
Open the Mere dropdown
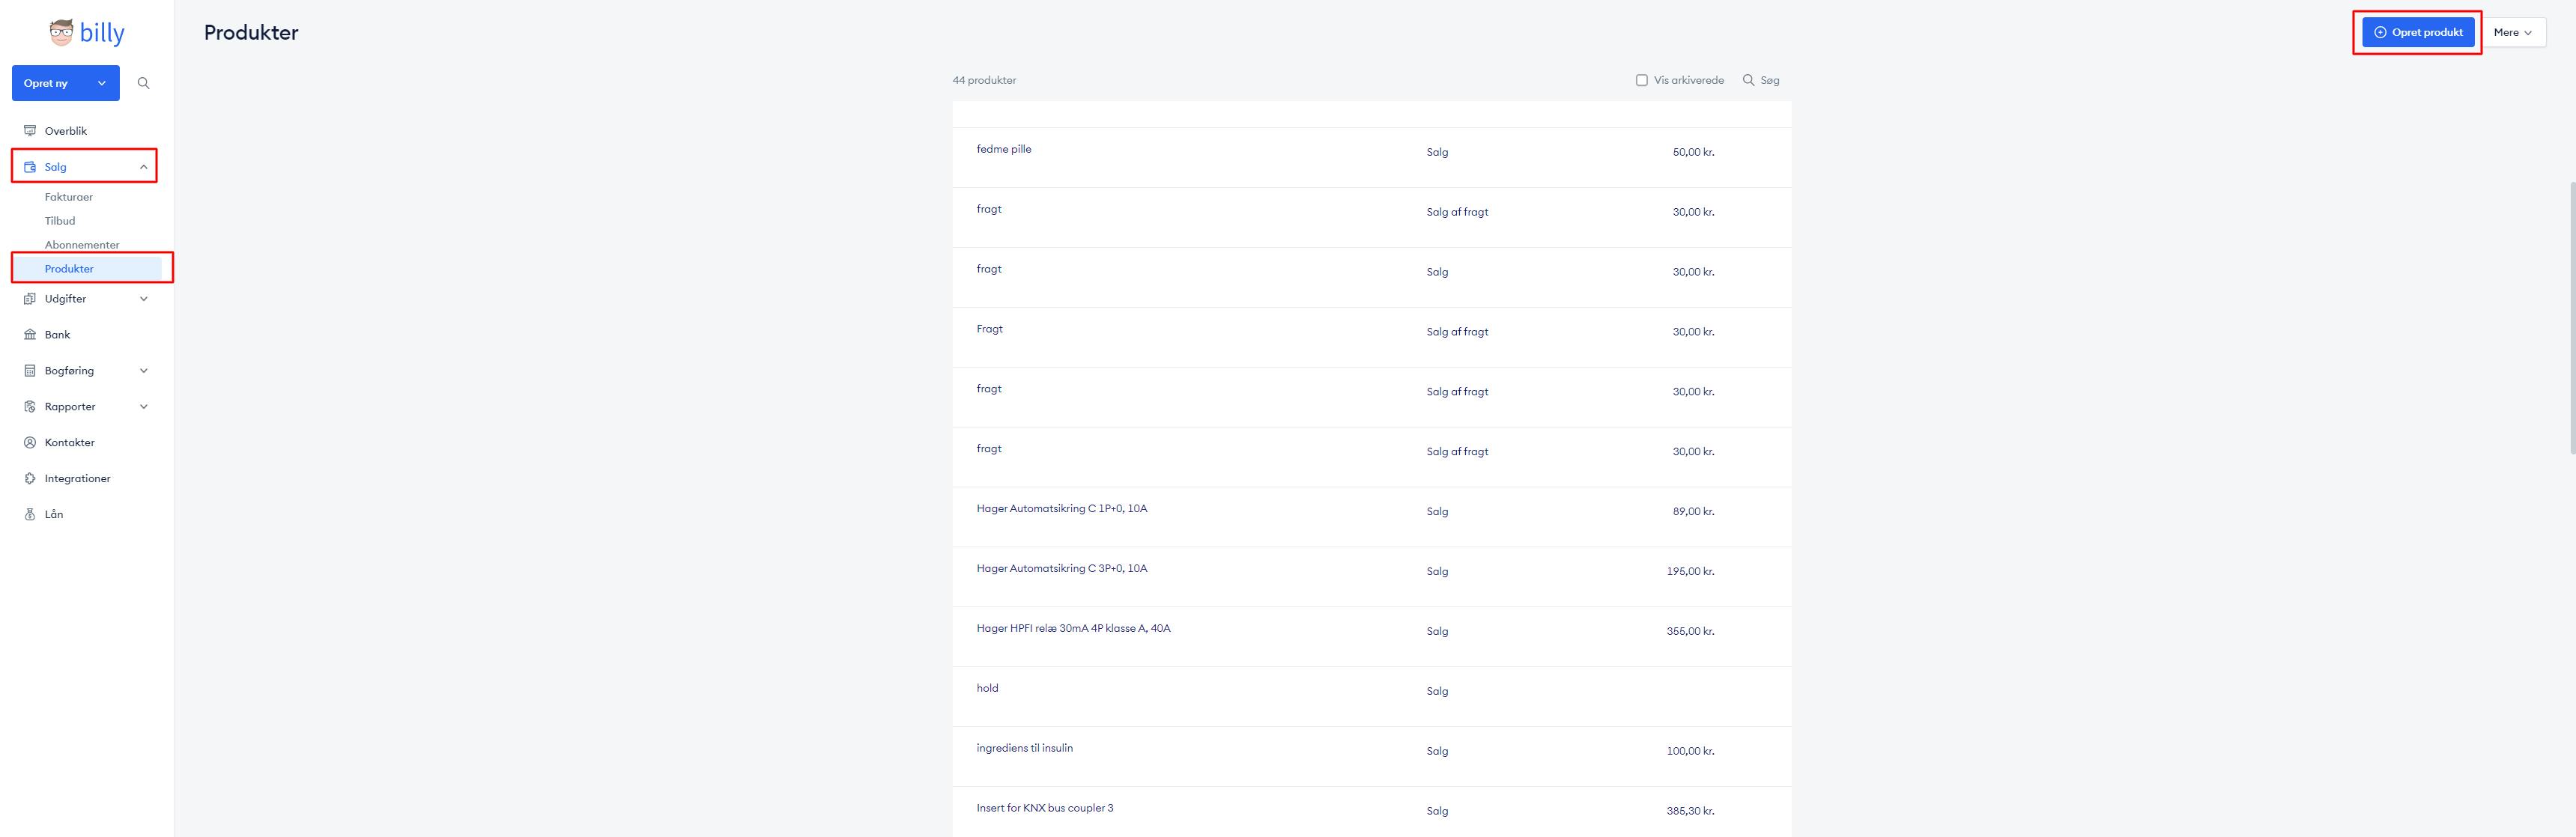point(2513,32)
